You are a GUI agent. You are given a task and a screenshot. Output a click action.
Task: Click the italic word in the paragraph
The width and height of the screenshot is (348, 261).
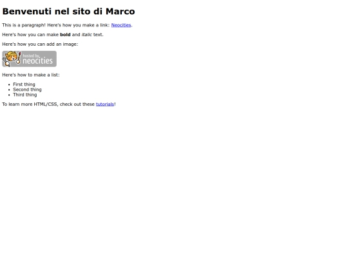click(87, 35)
